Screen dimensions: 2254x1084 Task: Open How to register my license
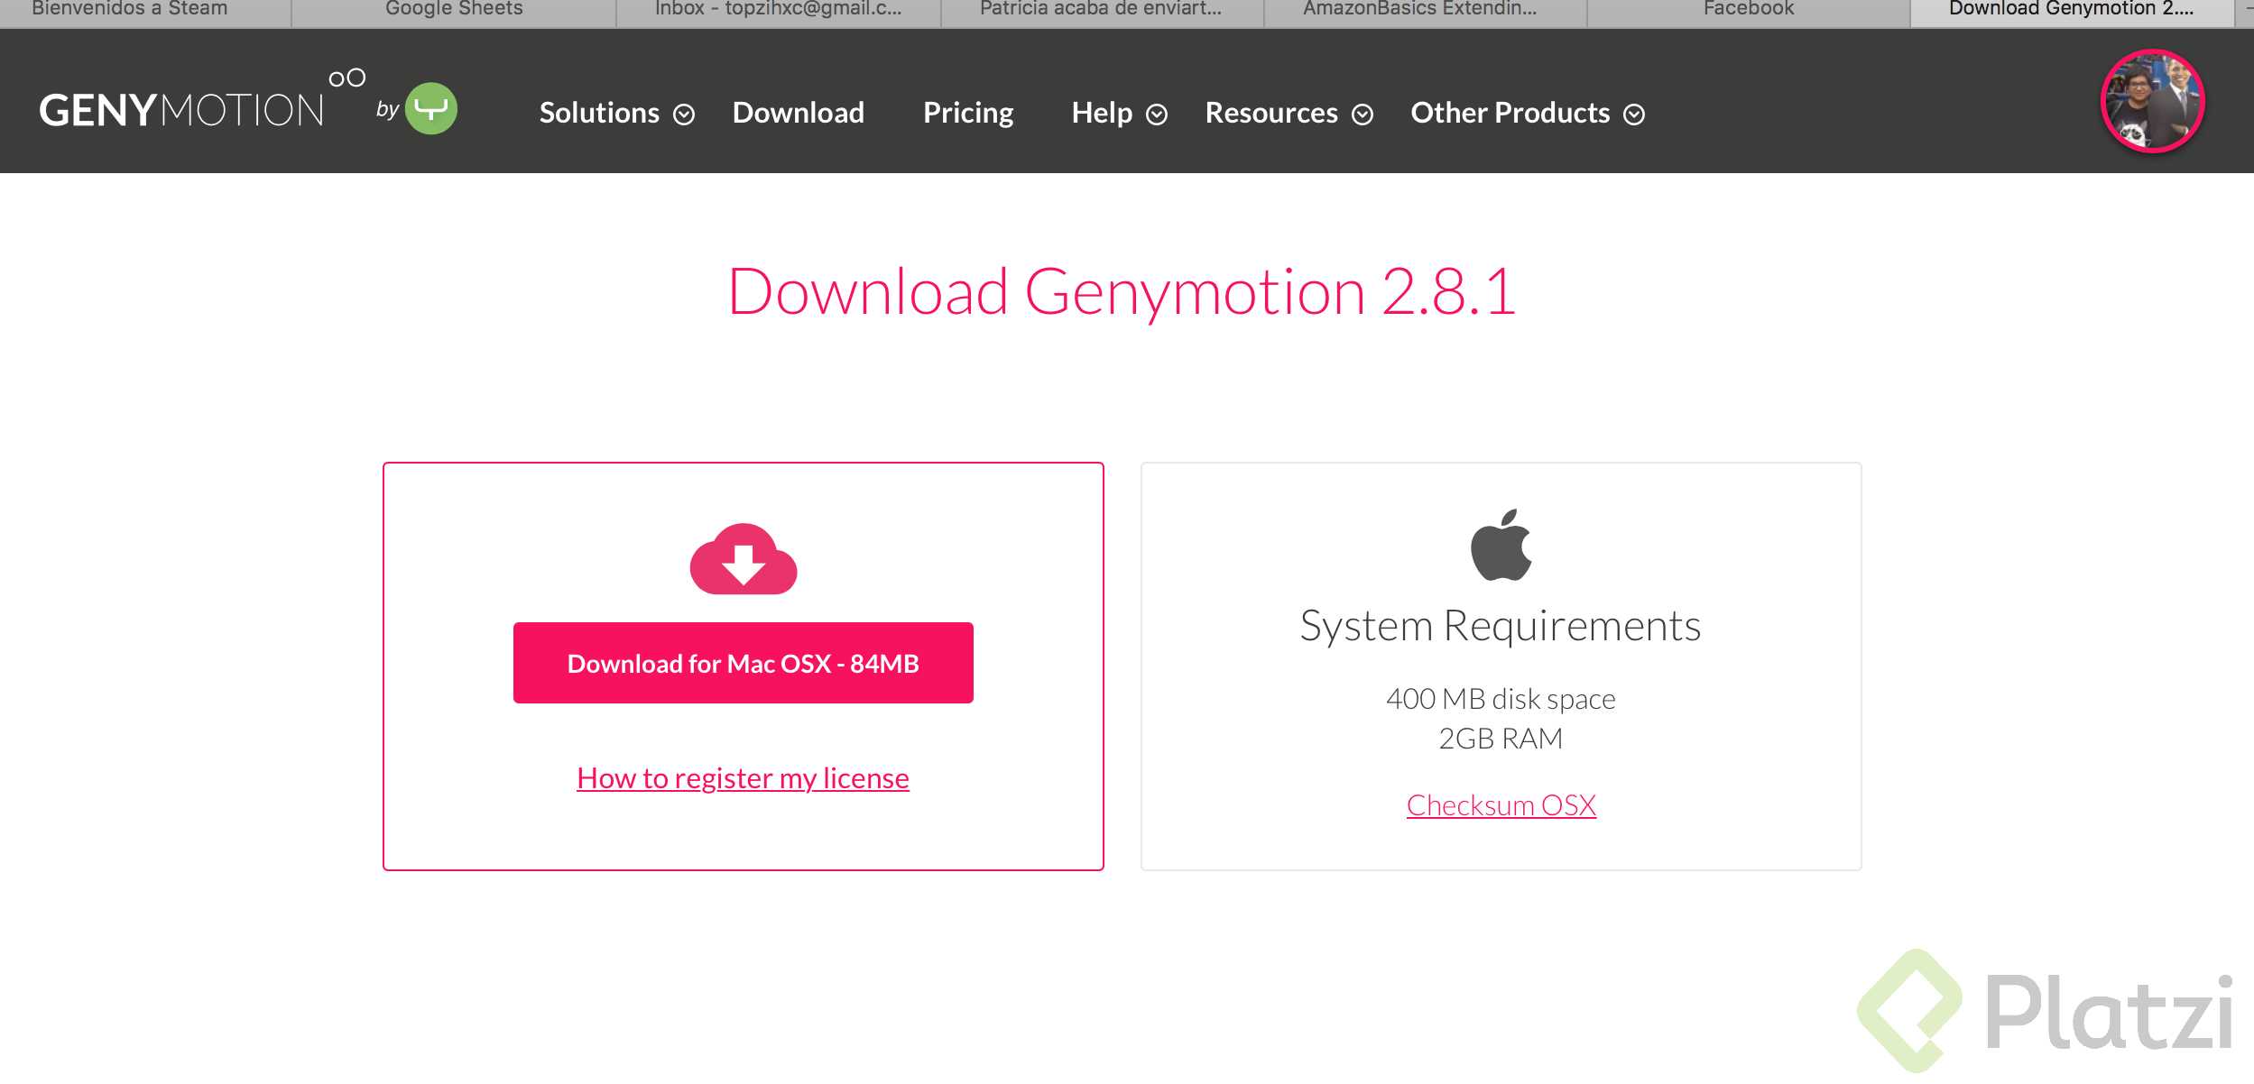743,777
